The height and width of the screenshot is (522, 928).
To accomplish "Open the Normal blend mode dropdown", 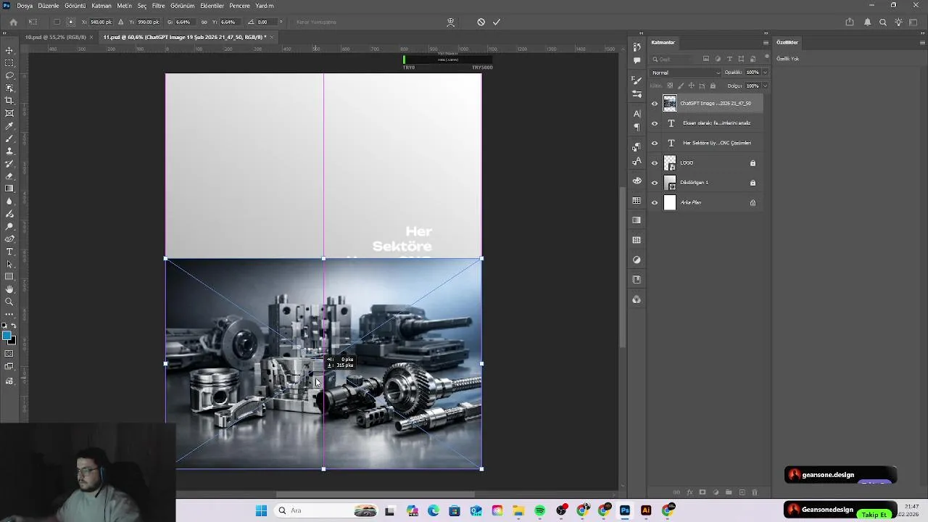I will [x=686, y=72].
